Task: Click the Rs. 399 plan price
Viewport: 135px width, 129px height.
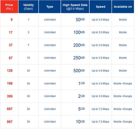Action: pyautogui.click(x=10, y=96)
